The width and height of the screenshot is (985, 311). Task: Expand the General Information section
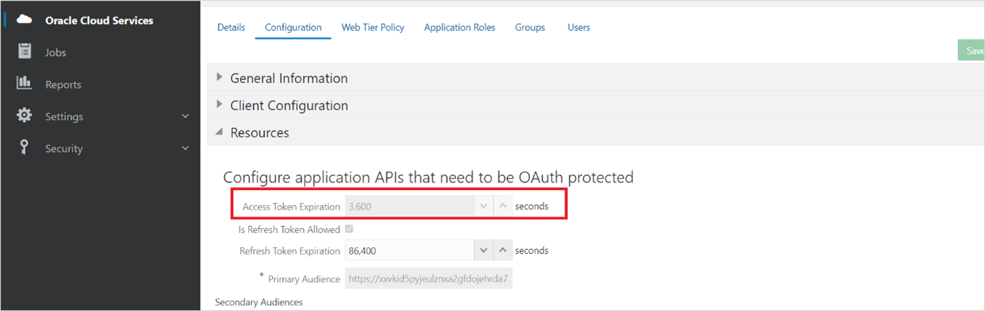click(x=220, y=77)
